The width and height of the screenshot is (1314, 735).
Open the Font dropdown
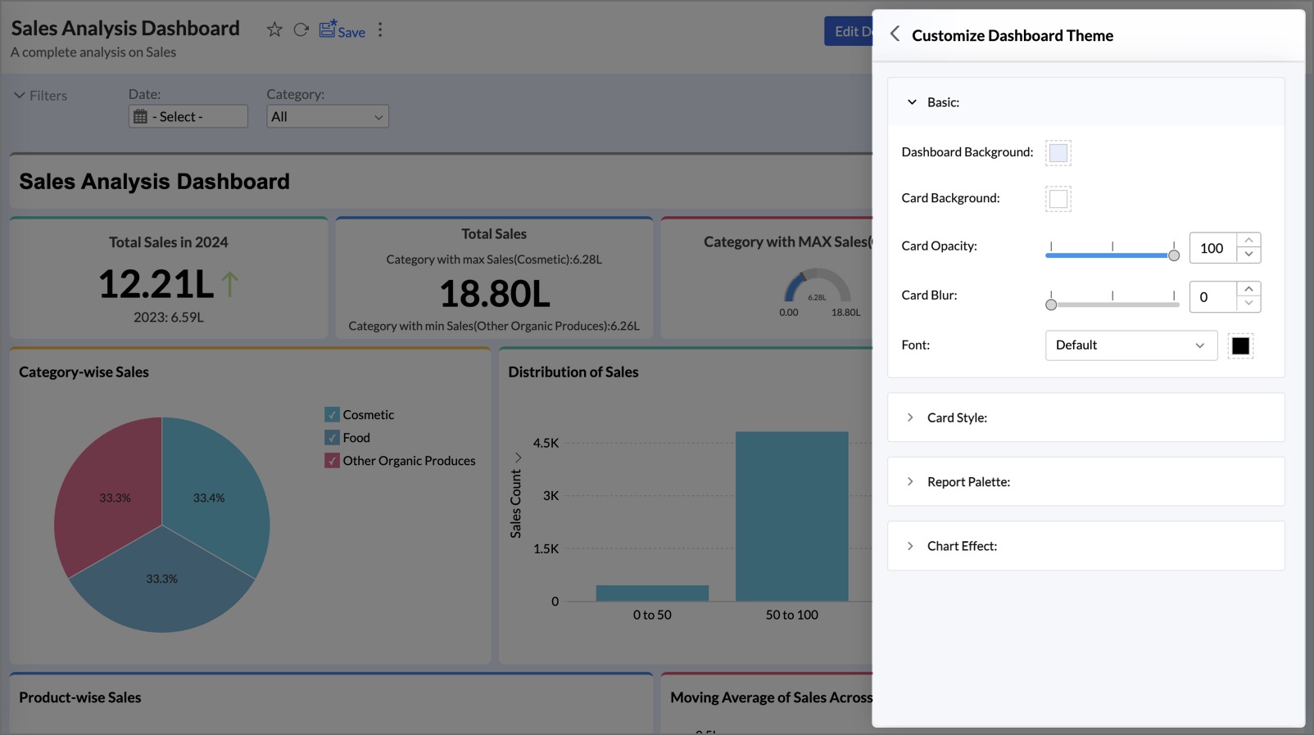point(1130,345)
